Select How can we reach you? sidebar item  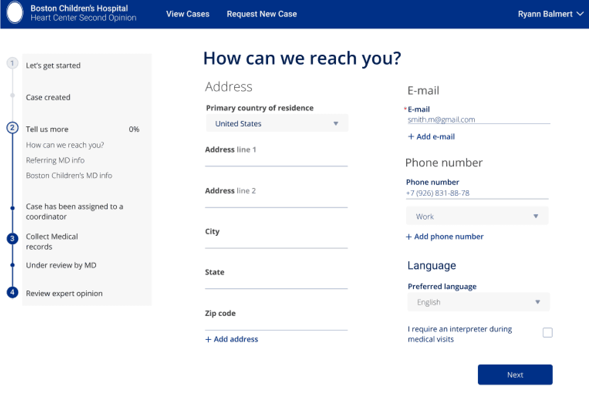65,145
